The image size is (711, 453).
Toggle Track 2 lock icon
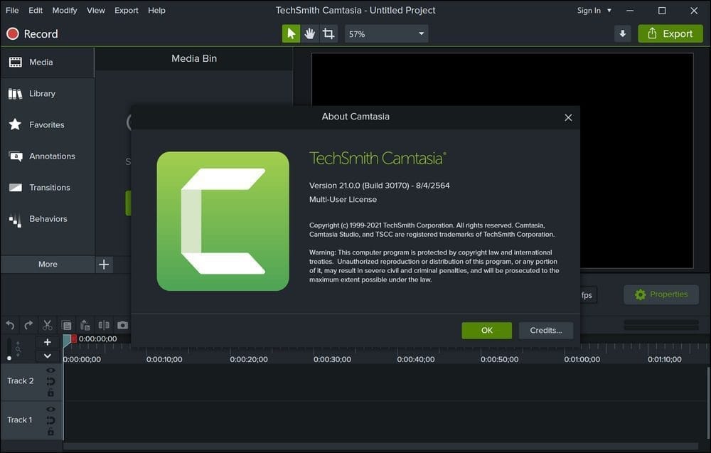[50, 393]
